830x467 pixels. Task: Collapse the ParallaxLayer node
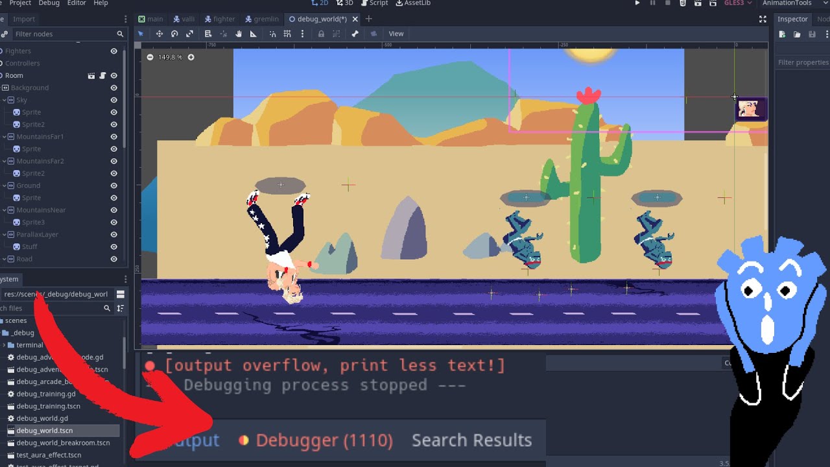point(4,234)
